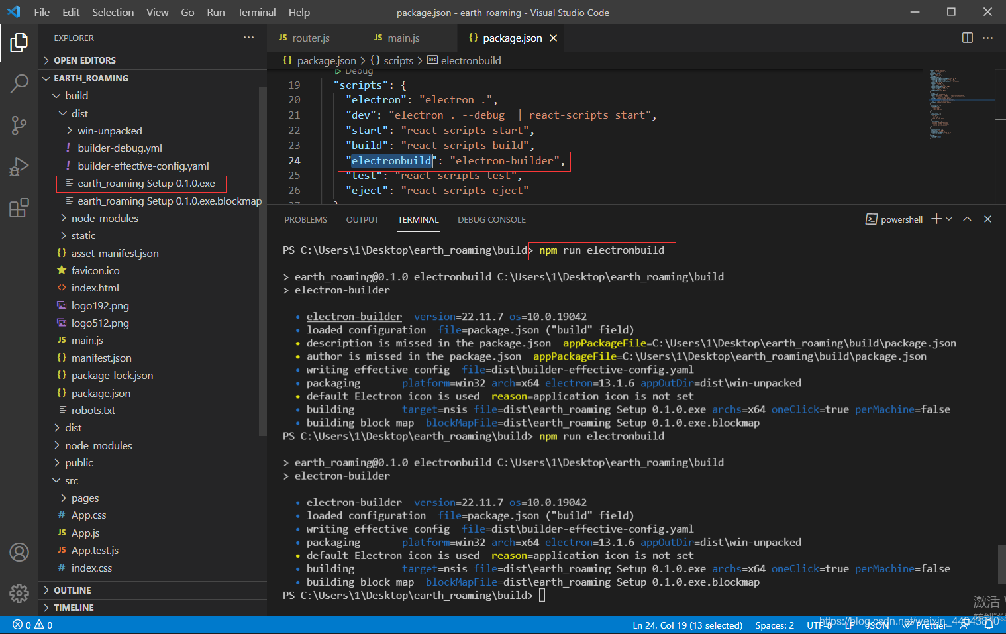This screenshot has height=634, width=1006.
Task: Click package.json breadcrumb segment
Action: pos(319,60)
